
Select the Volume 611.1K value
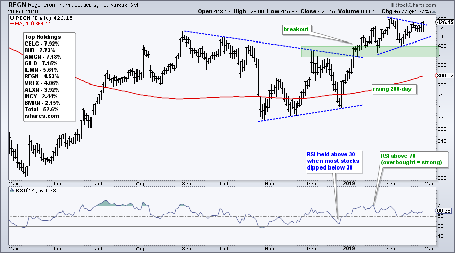(358, 11)
